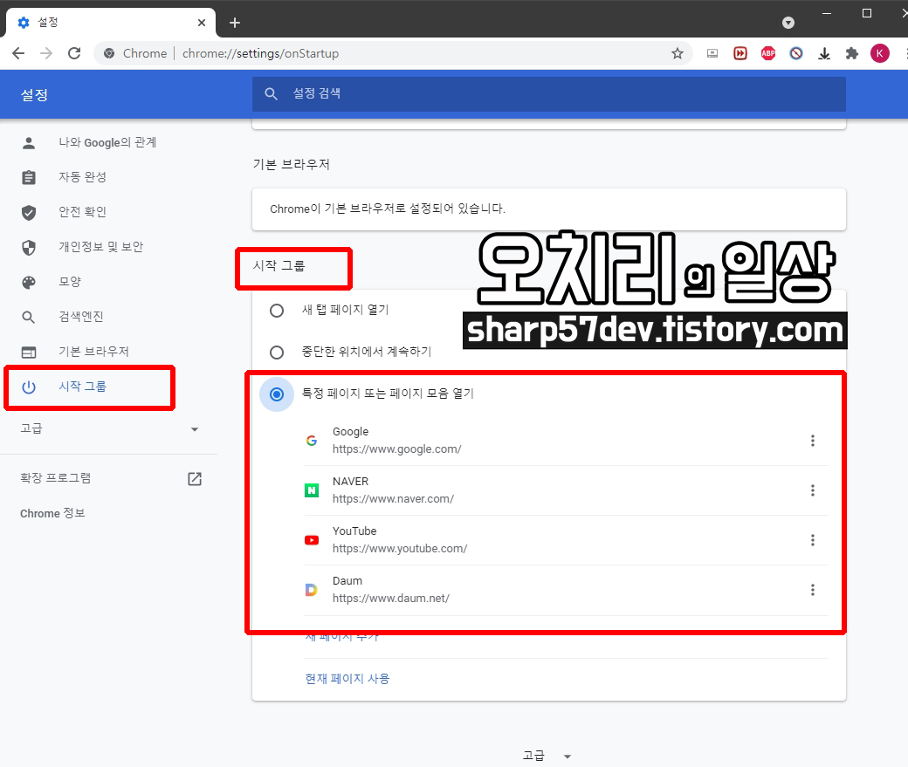908x767 pixels.
Task: Focus the 설정 검색 search field
Action: pyautogui.click(x=548, y=93)
